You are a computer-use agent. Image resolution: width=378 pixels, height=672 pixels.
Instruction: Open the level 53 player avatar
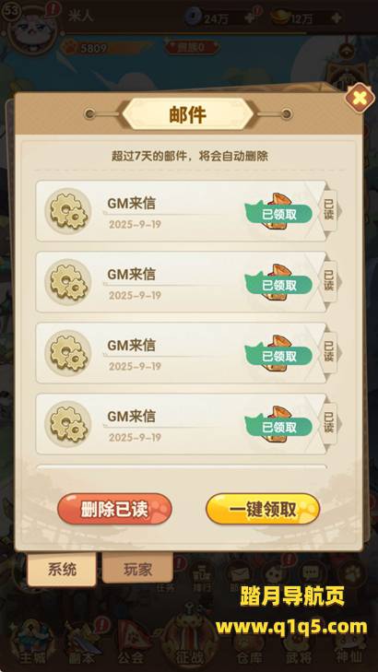(x=32, y=27)
